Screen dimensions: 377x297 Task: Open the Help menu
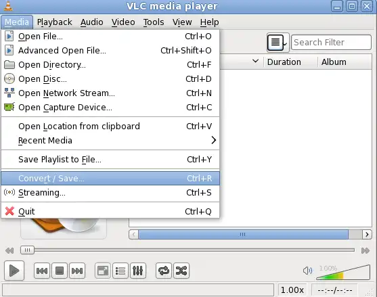209,22
